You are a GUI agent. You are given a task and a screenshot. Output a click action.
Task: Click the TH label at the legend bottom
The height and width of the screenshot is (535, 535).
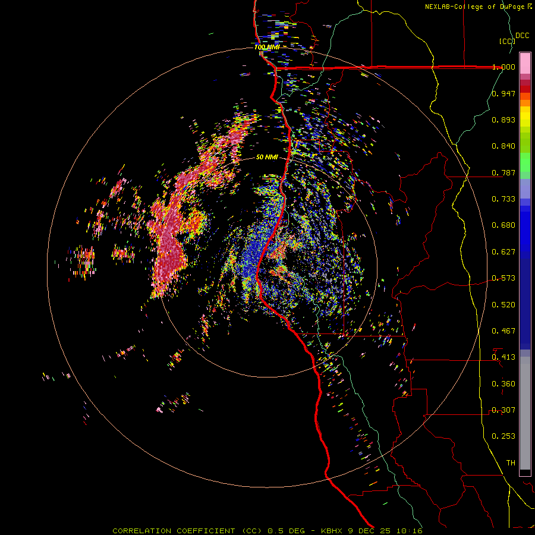coord(511,463)
